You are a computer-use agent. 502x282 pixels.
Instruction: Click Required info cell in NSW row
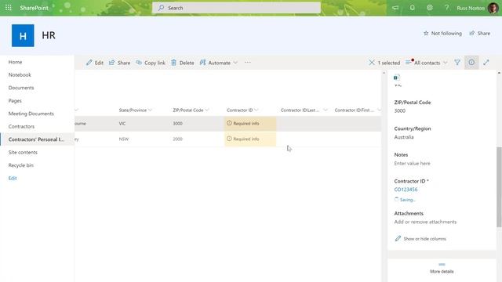pyautogui.click(x=250, y=139)
